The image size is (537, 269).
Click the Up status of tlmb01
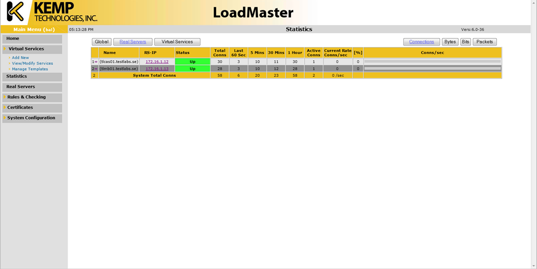point(192,69)
